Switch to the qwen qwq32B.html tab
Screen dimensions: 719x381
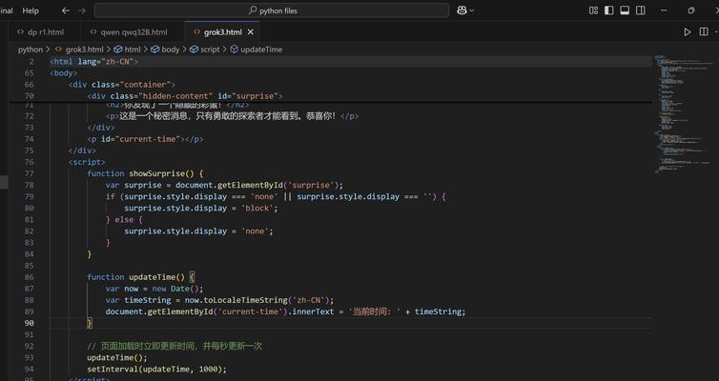click(133, 32)
